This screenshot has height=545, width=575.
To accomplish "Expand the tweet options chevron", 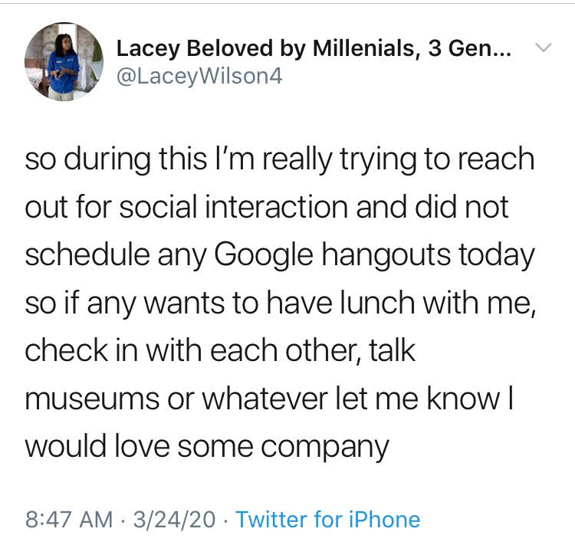I will pyautogui.click(x=543, y=48).
